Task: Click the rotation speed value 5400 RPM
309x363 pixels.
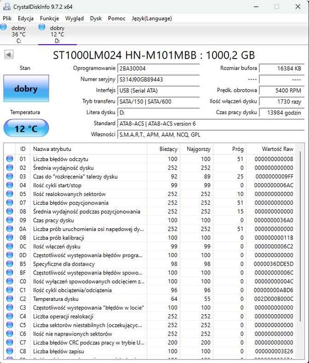Action: click(282, 90)
